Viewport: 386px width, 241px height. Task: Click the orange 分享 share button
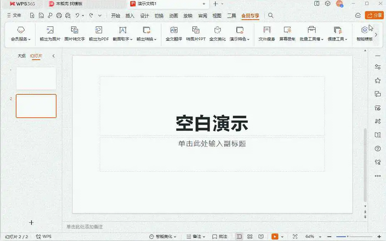[x=374, y=15]
